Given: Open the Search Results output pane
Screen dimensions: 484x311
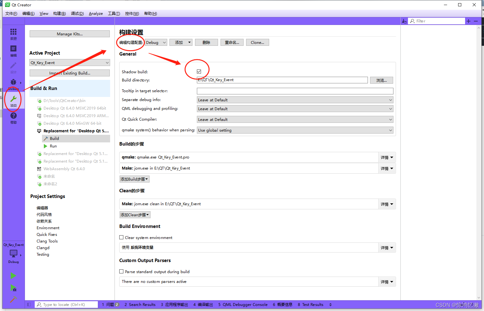Looking at the screenshot, I should [x=140, y=305].
